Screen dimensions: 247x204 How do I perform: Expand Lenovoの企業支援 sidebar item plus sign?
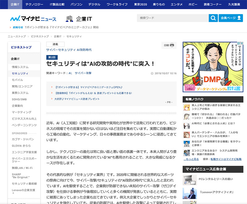coord(13,193)
